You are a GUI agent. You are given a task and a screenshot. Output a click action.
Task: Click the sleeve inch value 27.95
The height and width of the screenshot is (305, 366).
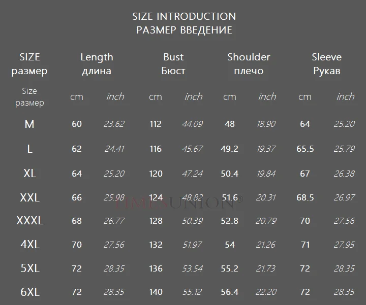[344, 245]
